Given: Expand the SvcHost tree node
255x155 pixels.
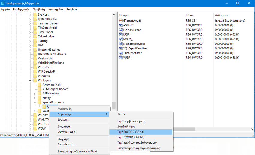Looking at the screenshot, I should (x=30, y=15).
